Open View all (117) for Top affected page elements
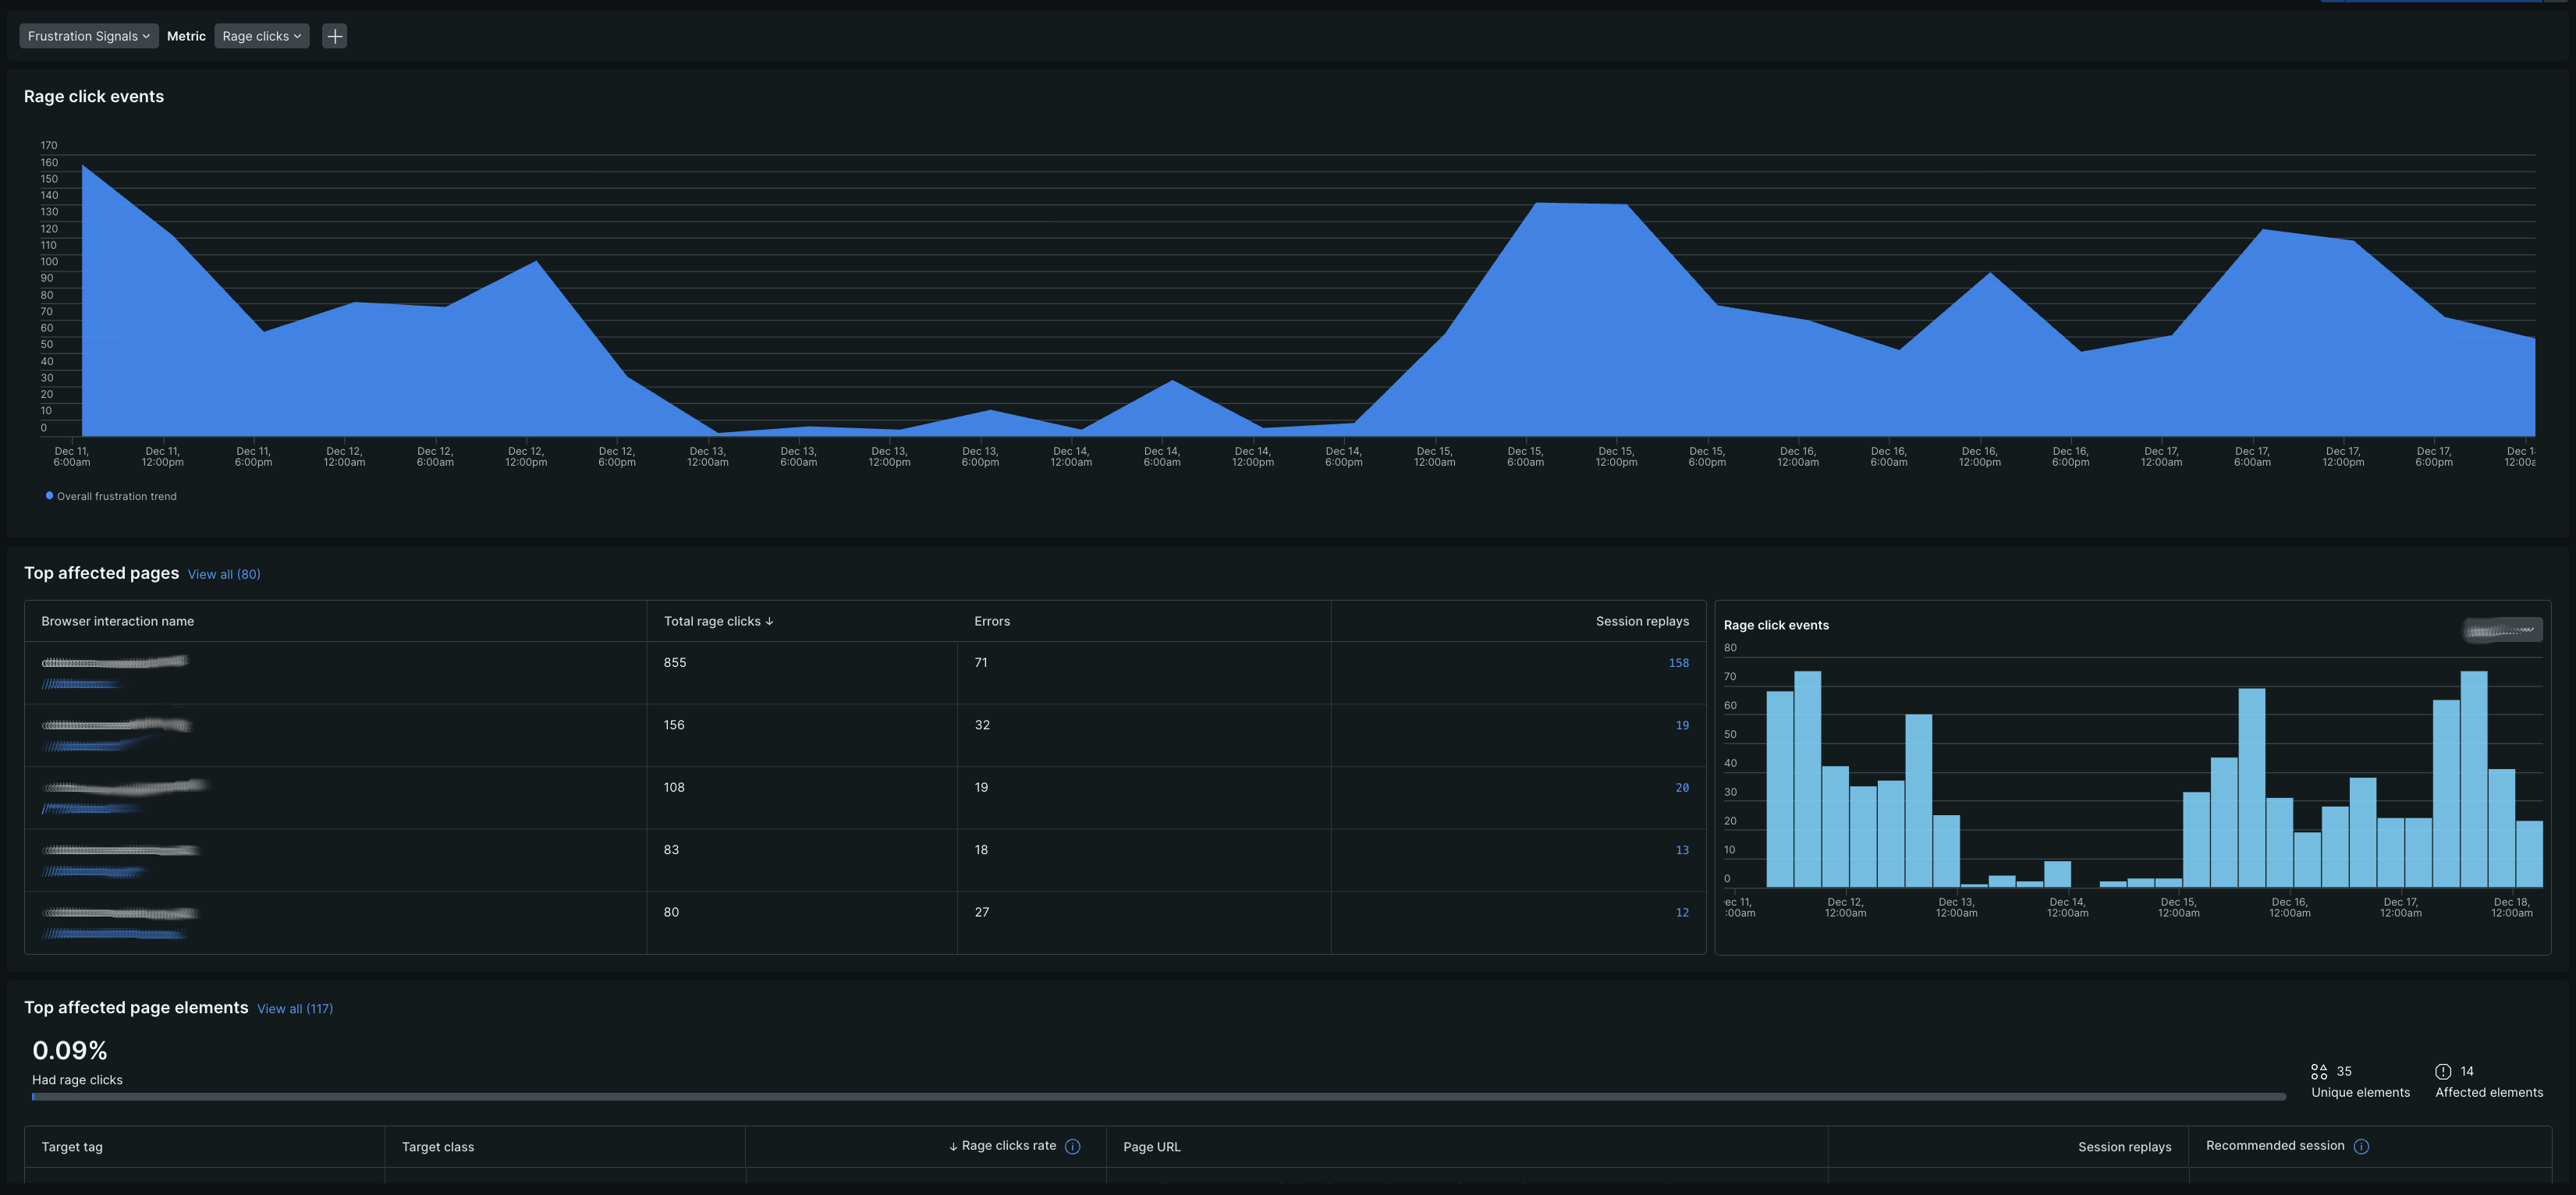 click(x=295, y=1008)
